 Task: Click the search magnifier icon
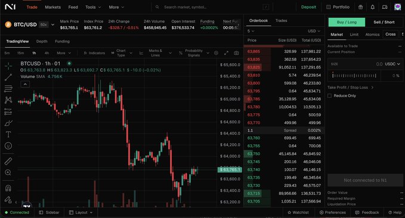pos(157,7)
